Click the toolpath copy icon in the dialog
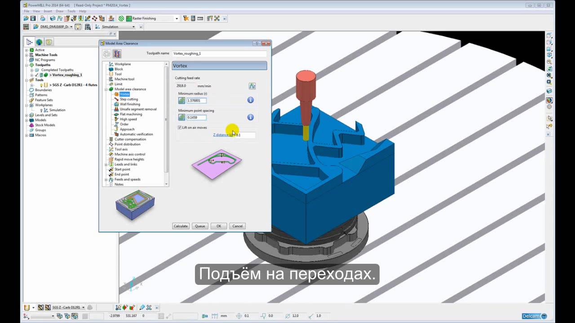Screen dimensions: 575x323 coord(117,54)
